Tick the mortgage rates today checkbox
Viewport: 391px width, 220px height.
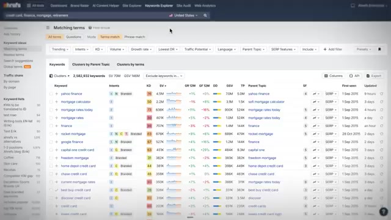51,110
